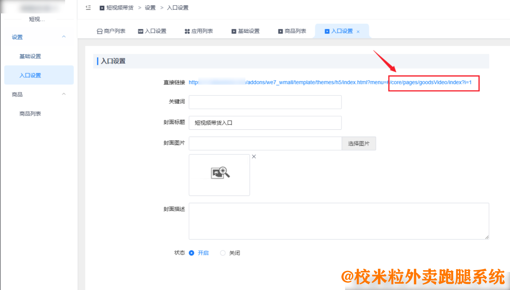The height and width of the screenshot is (290, 510).
Task: Close the active 入口设置 tab
Action: pyautogui.click(x=358, y=31)
